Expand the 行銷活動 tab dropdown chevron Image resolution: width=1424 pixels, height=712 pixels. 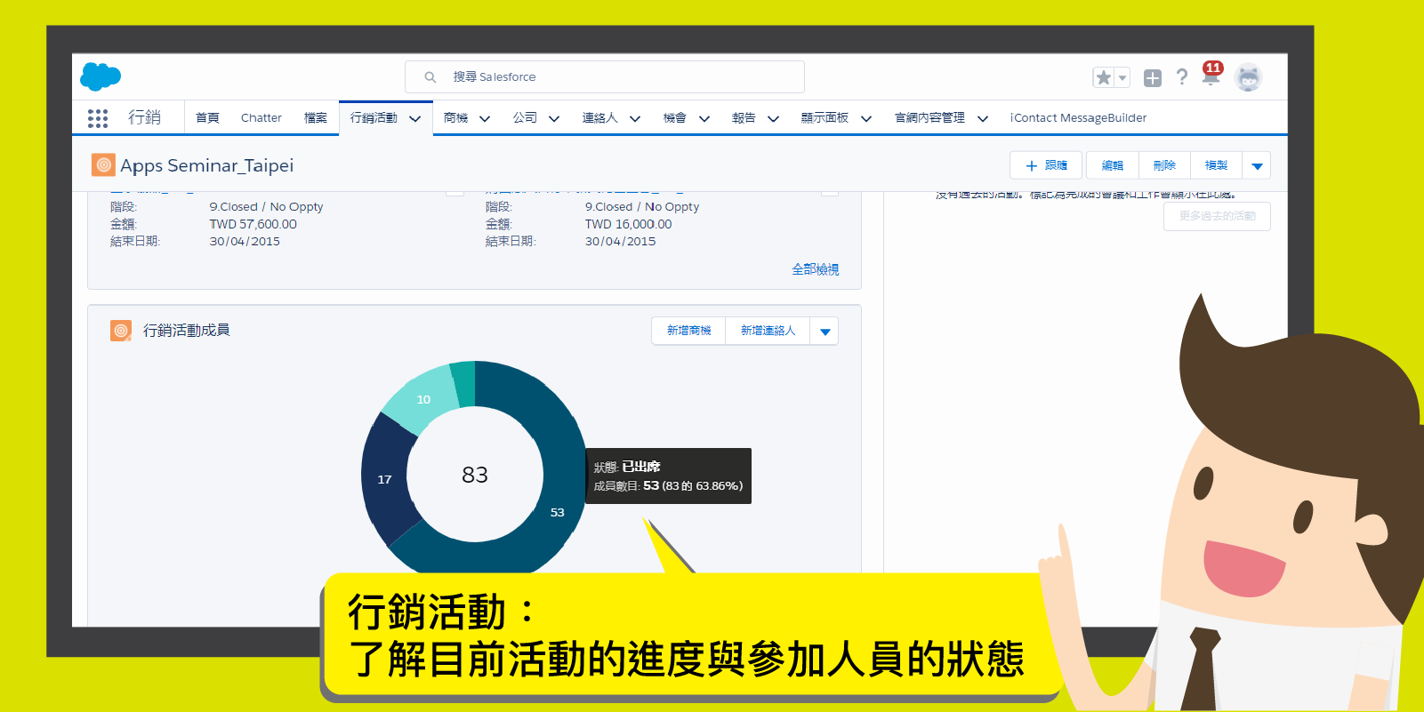[414, 119]
